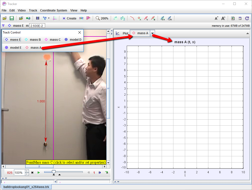Save the current tab with the floppy icon
The image size is (252, 190).
tap(12, 18)
